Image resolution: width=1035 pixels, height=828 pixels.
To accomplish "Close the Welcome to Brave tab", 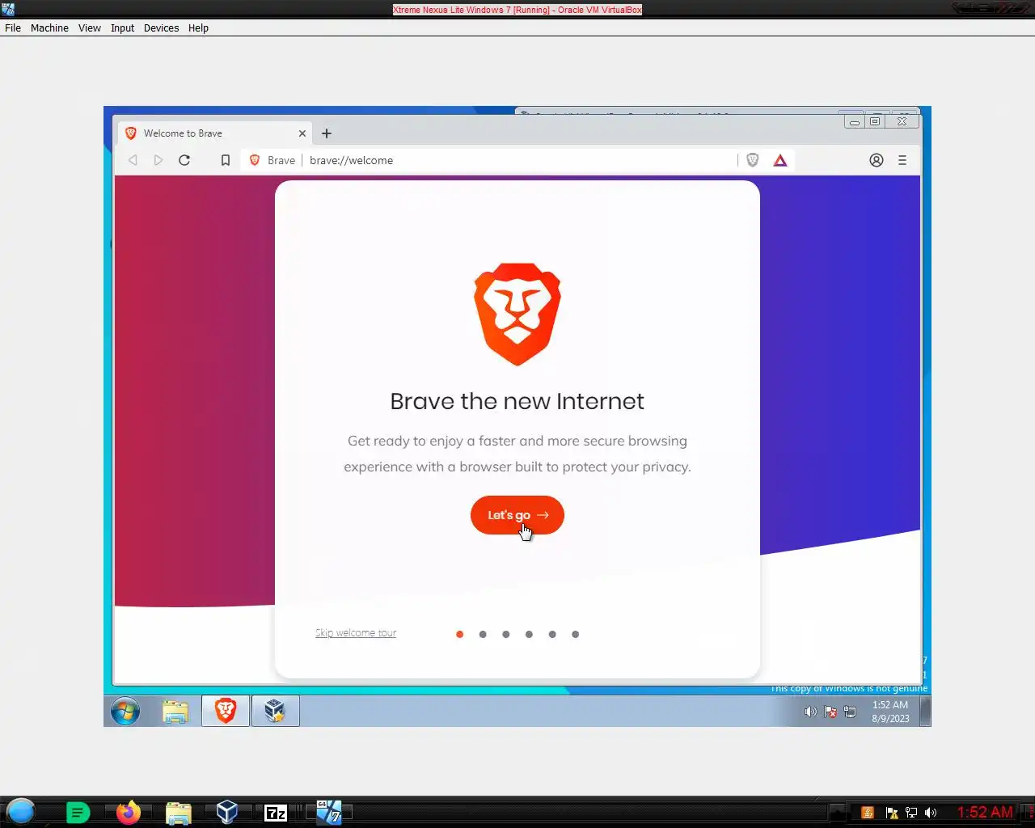I will pos(302,133).
